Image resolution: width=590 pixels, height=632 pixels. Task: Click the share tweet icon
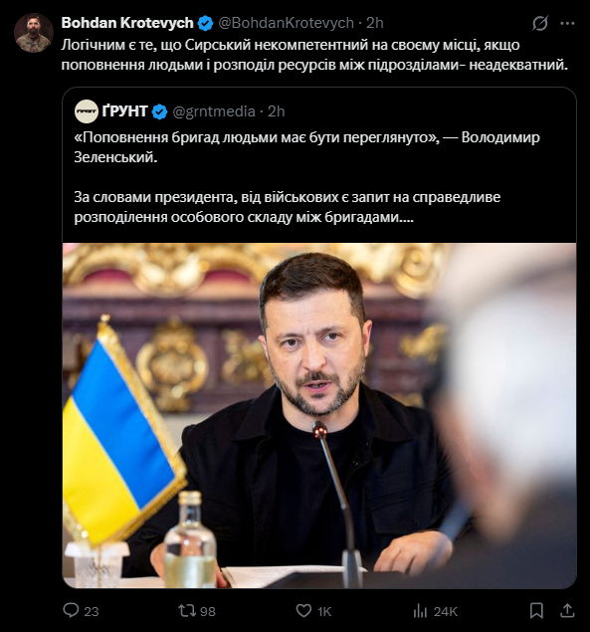pos(567,611)
